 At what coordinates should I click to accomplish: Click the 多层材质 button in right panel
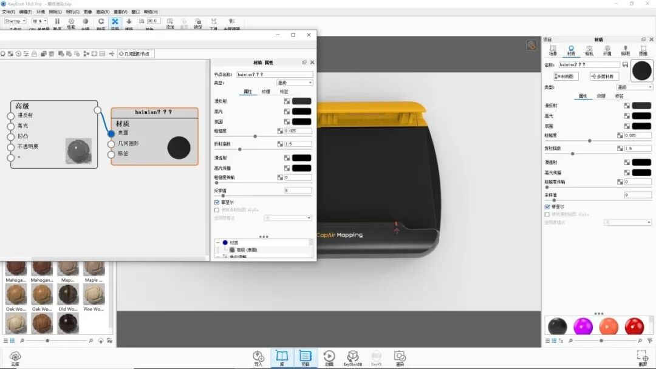[x=603, y=76]
